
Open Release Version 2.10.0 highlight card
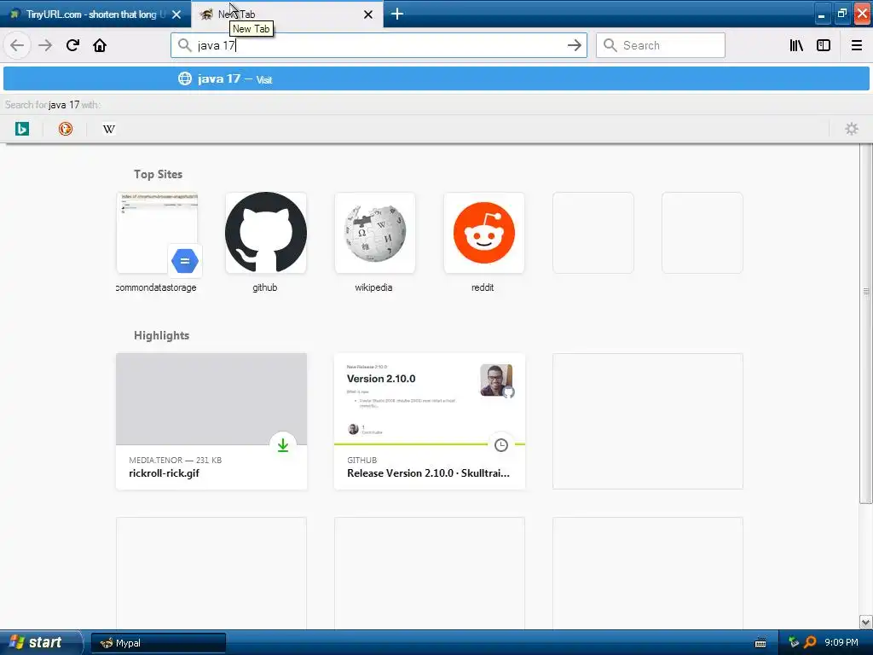click(x=430, y=421)
